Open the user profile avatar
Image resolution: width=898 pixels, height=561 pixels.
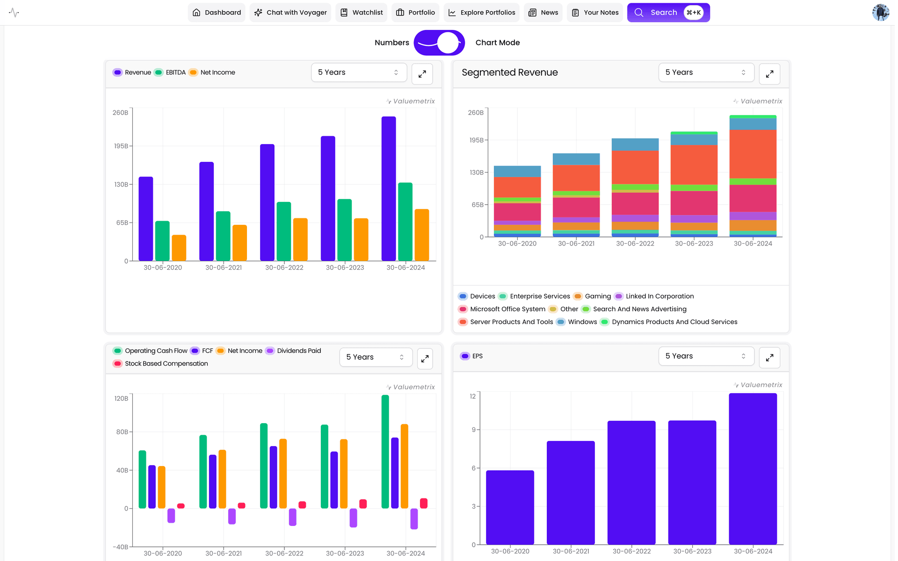point(880,12)
